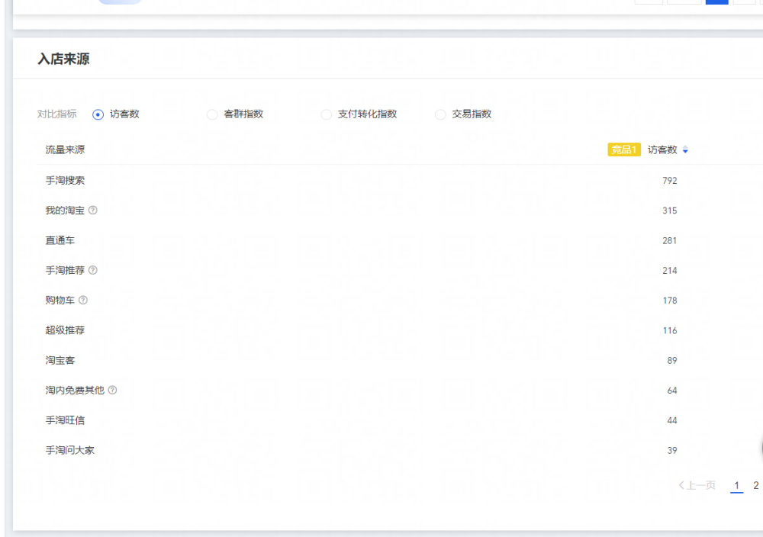763x537 pixels.
Task: Open help icon beside 淘内免费其他
Action: (112, 390)
